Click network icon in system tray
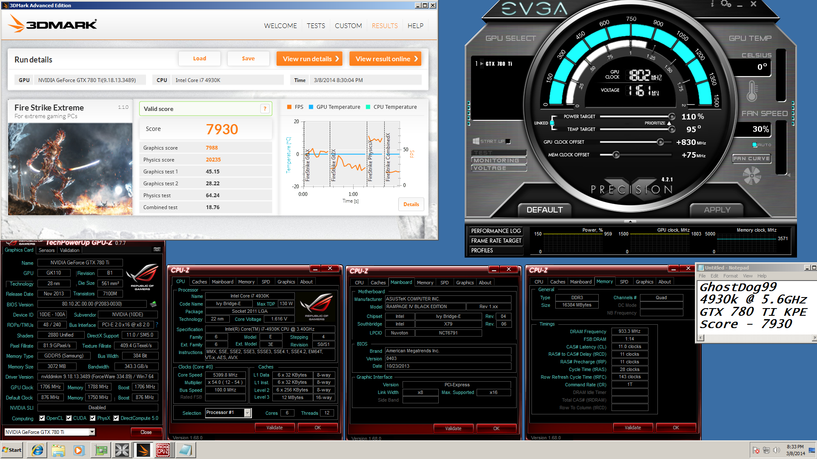Viewport: 817px width, 459px height. 766,450
